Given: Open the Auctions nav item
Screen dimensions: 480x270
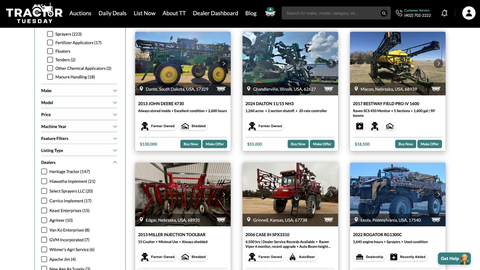Looking at the screenshot, I should point(80,13).
